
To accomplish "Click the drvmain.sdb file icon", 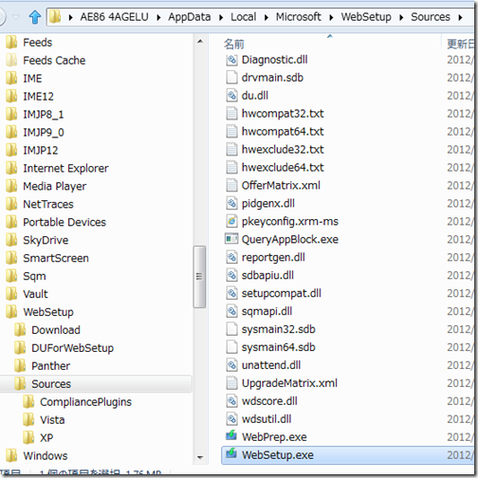I will point(231,78).
